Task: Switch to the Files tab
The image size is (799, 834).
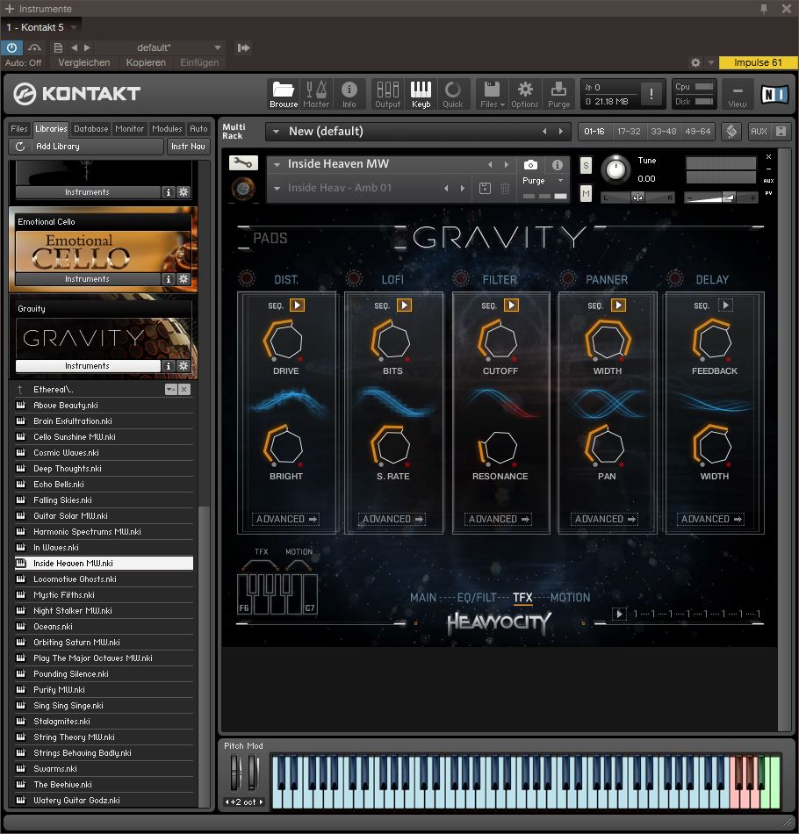Action: [19, 129]
